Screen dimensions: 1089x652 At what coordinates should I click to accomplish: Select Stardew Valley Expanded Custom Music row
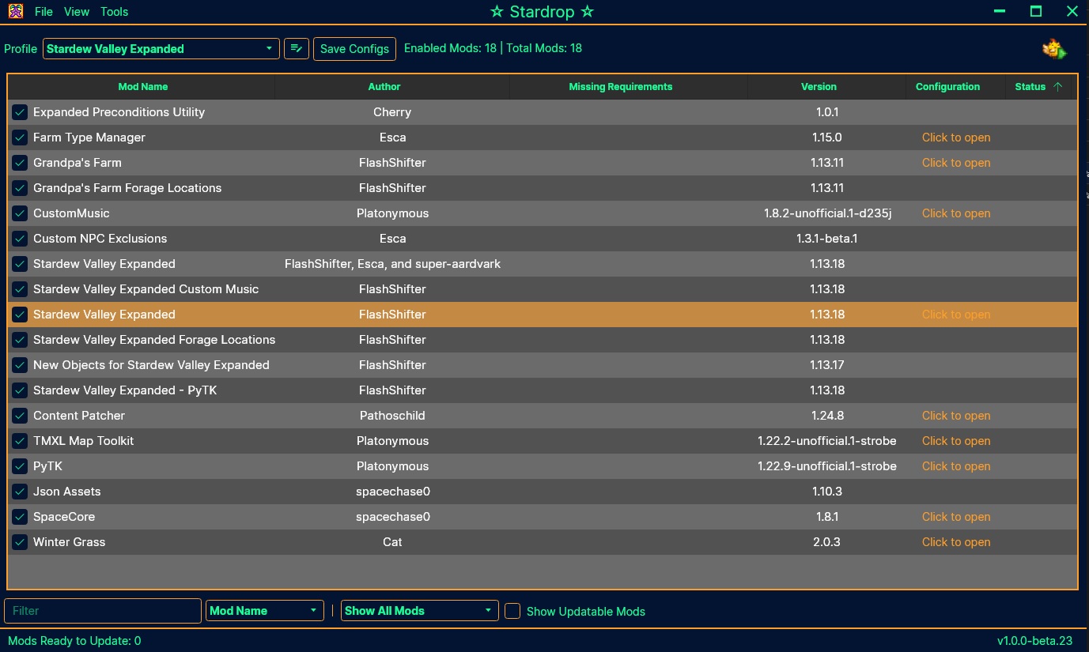(543, 289)
